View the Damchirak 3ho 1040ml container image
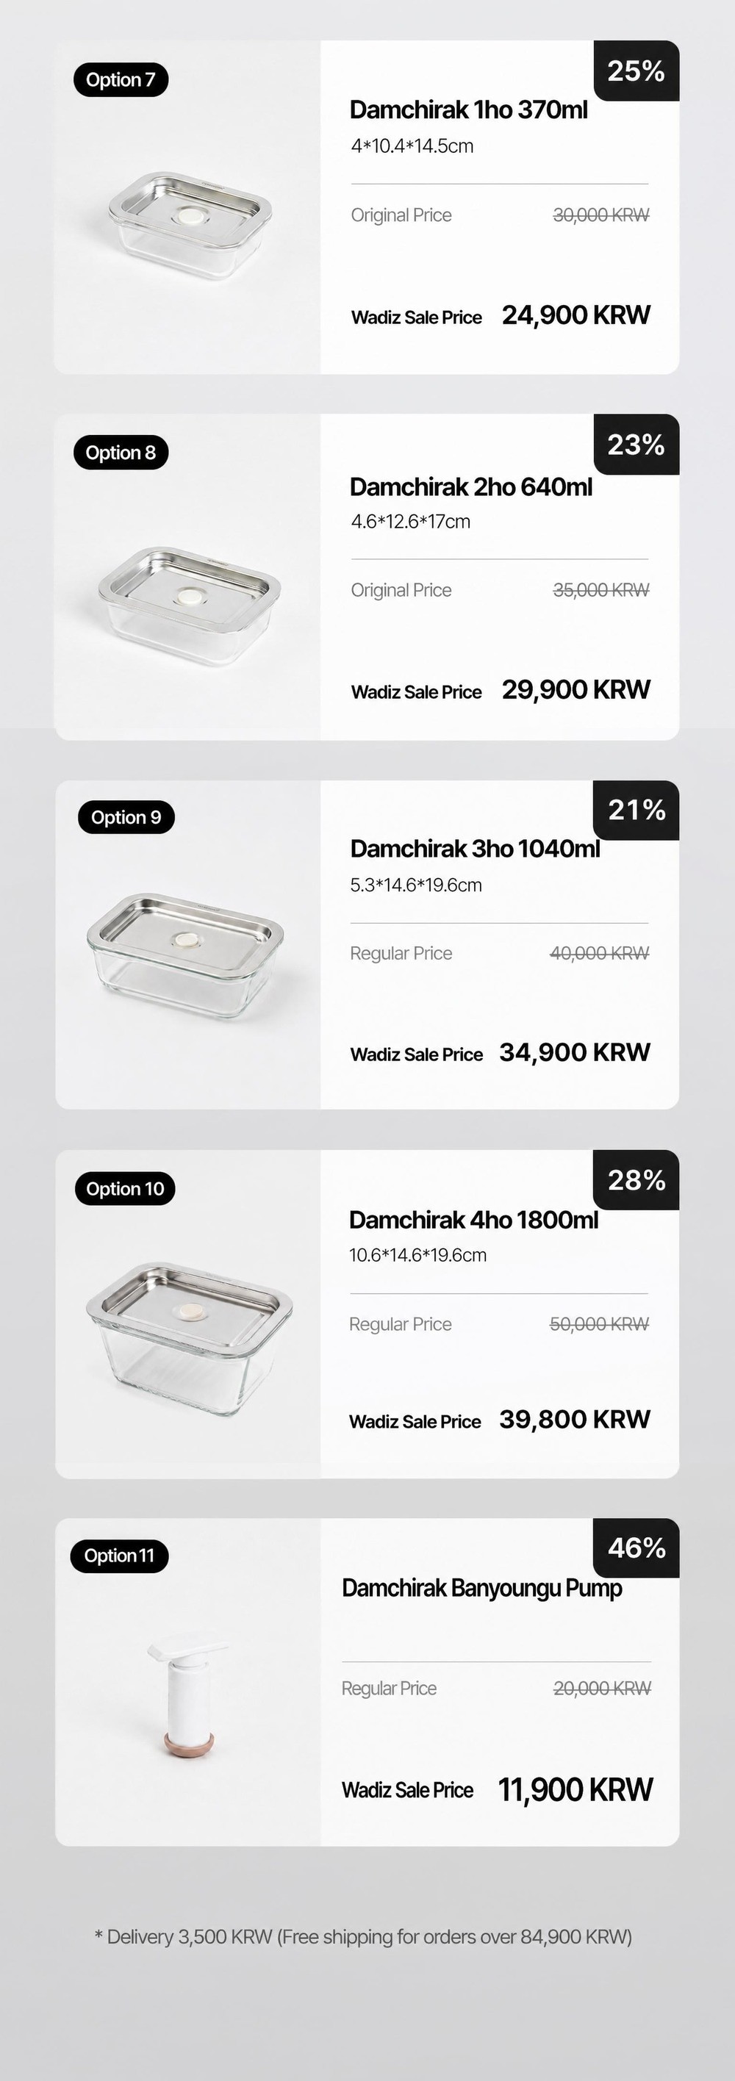Viewport: 735px width, 2081px height. pyautogui.click(x=185, y=956)
